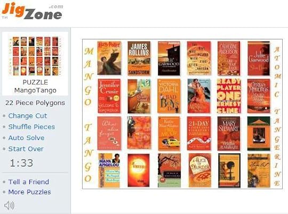Pick the 21-Day book cover
Screen dimensions: 288x214
tap(199, 133)
